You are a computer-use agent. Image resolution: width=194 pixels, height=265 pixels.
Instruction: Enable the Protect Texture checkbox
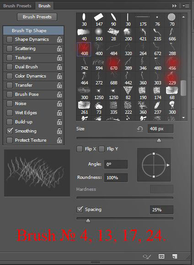click(10, 140)
